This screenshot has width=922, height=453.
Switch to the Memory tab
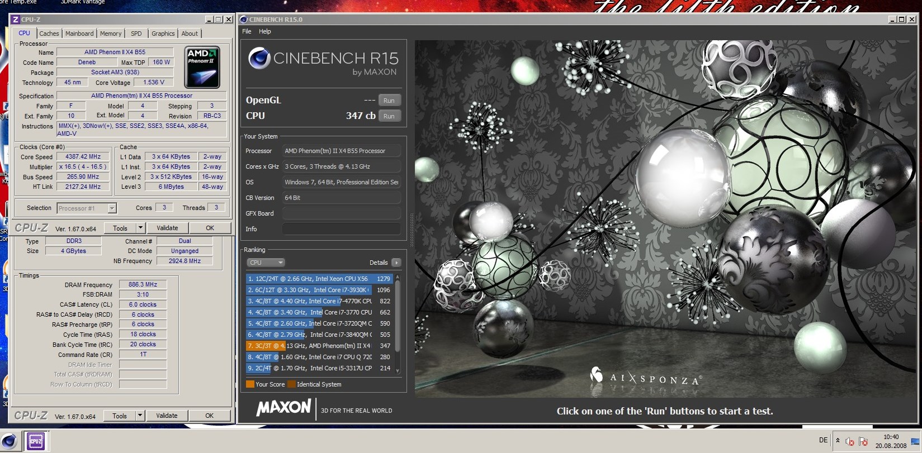(111, 34)
